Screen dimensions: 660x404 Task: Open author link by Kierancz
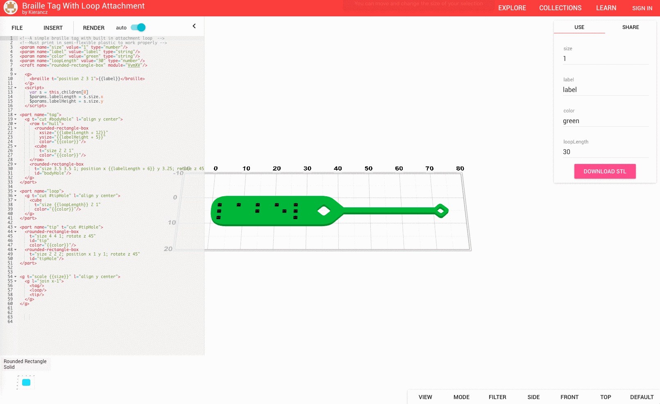35,12
